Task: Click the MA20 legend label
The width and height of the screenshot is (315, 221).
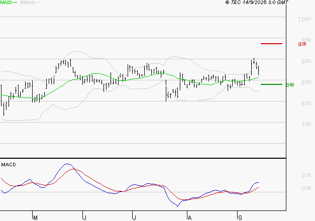Action: point(6,3)
